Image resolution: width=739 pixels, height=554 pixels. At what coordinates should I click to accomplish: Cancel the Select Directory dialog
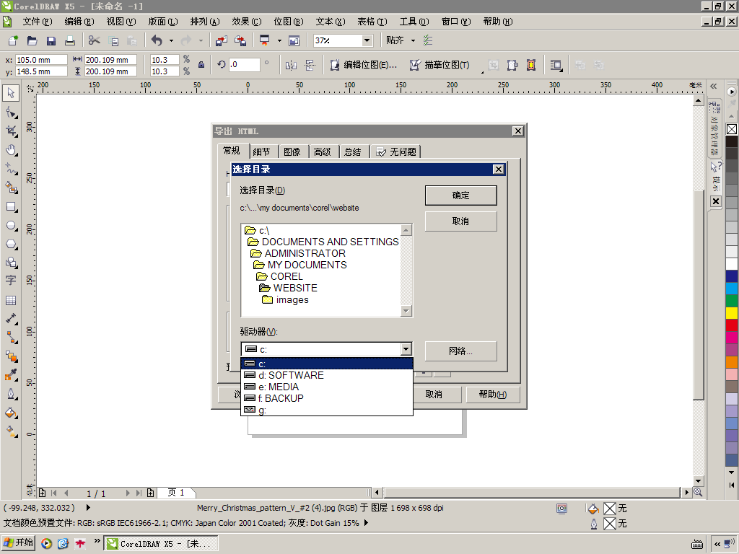pyautogui.click(x=461, y=221)
